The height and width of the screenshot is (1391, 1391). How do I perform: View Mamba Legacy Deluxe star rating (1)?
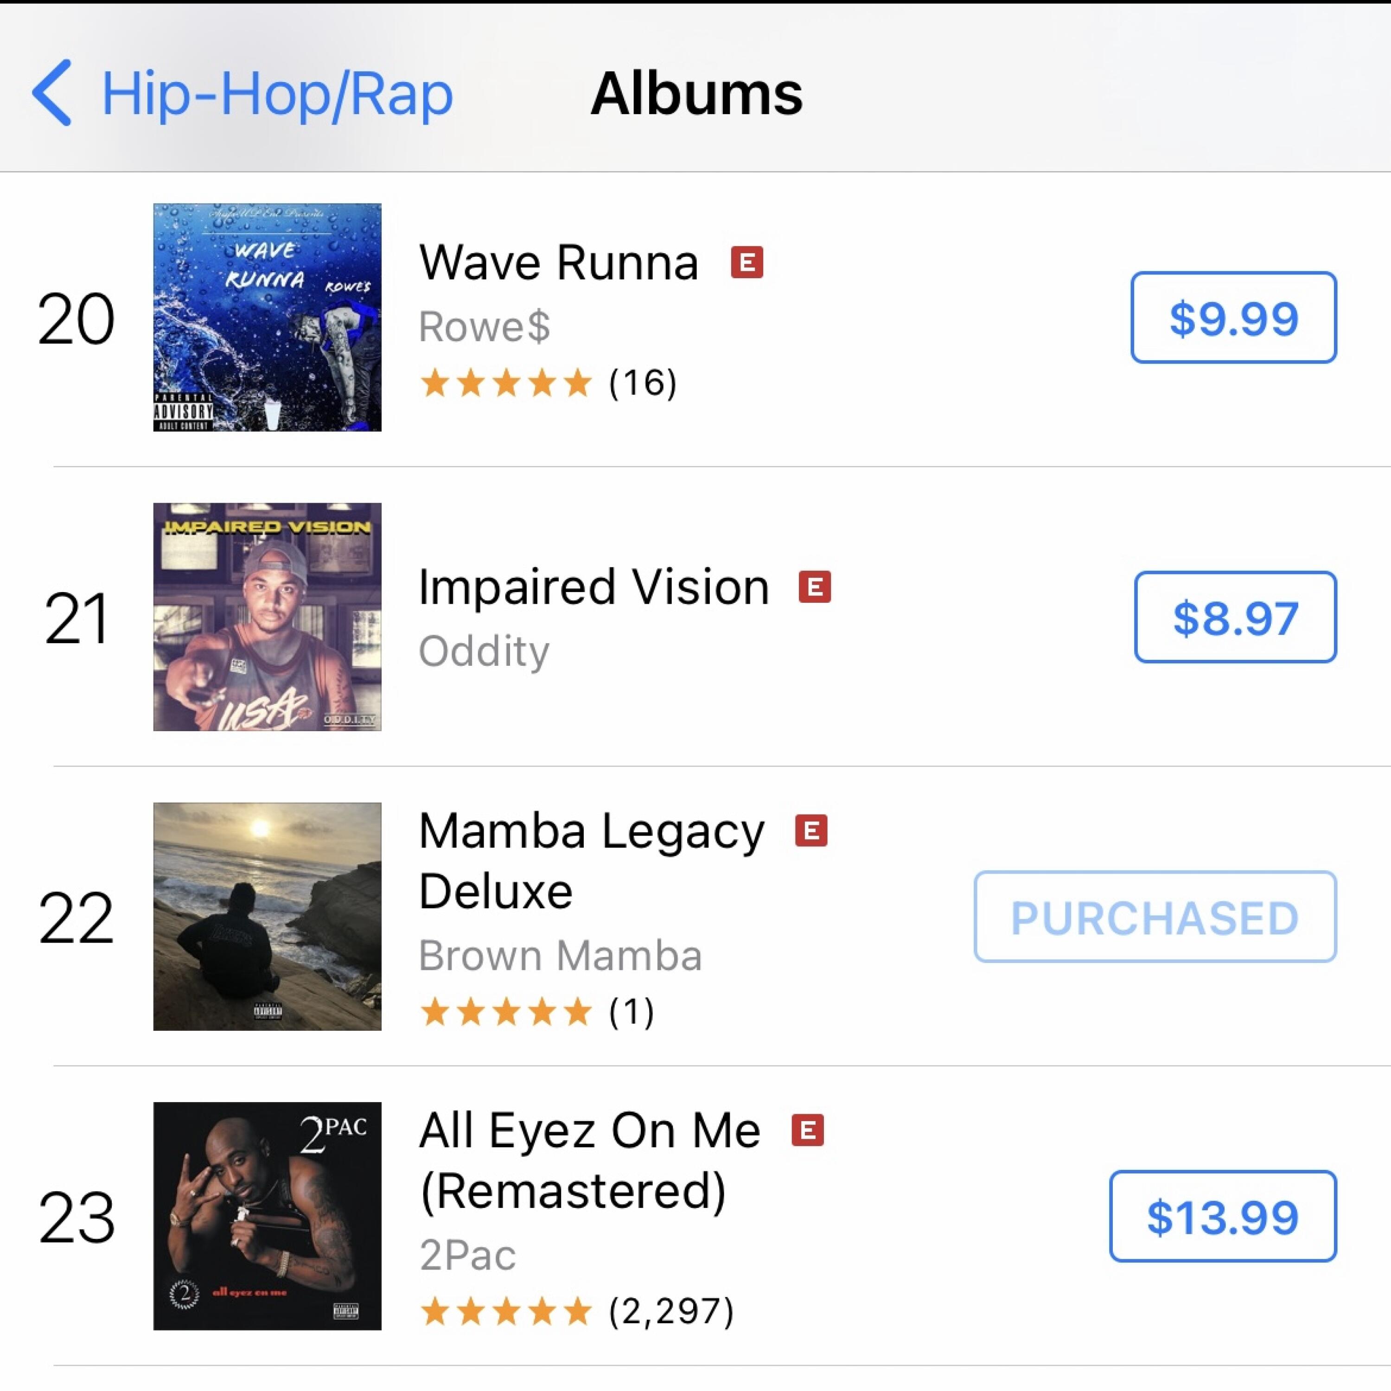point(537,1012)
